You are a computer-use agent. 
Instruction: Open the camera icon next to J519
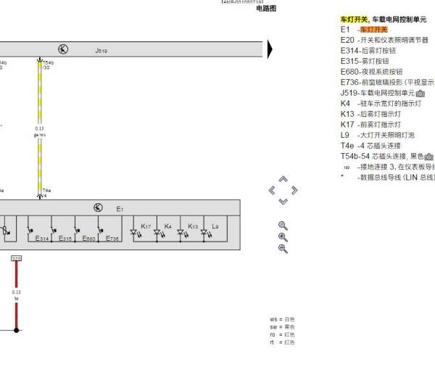(x=420, y=94)
